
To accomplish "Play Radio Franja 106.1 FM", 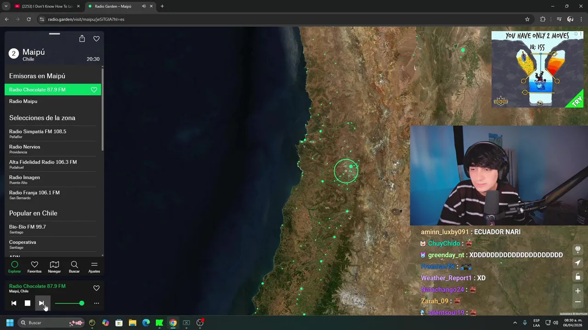I will coord(53,195).
